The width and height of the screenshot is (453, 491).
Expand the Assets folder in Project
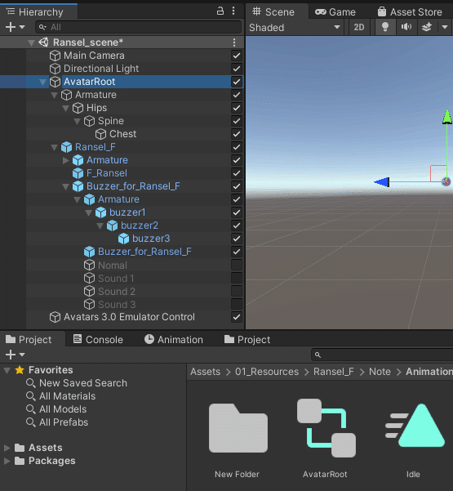pos(7,448)
